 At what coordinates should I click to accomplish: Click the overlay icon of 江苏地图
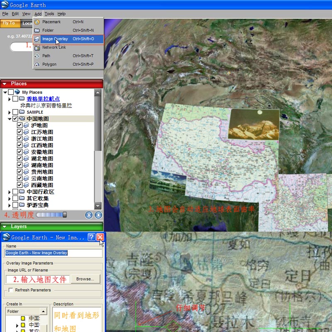click(x=26, y=132)
